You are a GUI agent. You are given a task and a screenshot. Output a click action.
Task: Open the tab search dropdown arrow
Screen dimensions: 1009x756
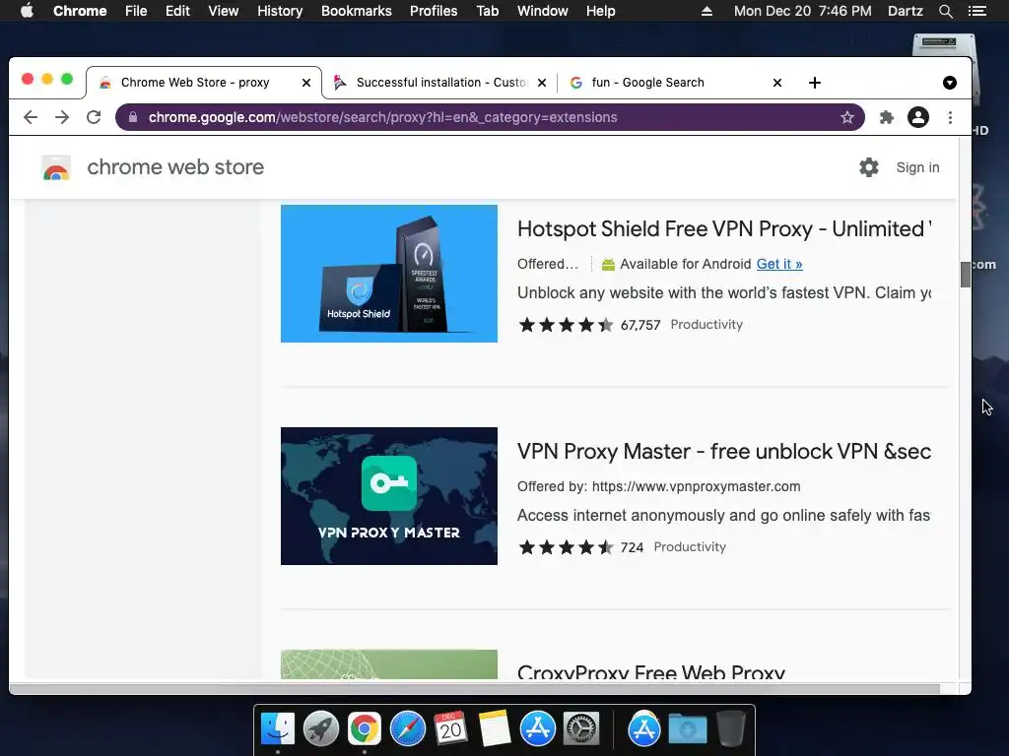tap(950, 83)
